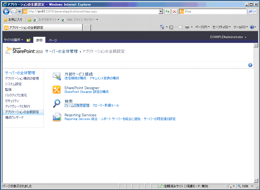
Task: Go to サーバーの全体管理 in the sidebar
Action: click(20, 73)
